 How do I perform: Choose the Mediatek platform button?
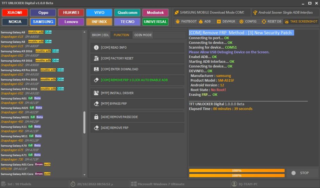[x=155, y=12]
